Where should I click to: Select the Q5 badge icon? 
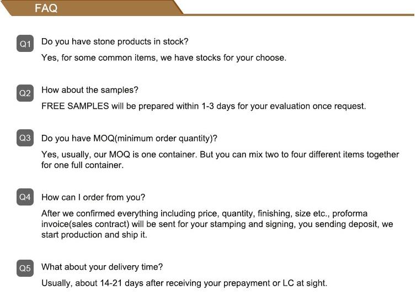point(25,268)
